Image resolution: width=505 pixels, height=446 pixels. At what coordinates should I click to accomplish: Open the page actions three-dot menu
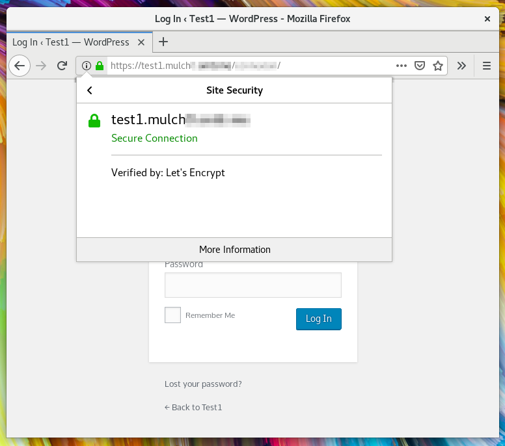pos(402,66)
